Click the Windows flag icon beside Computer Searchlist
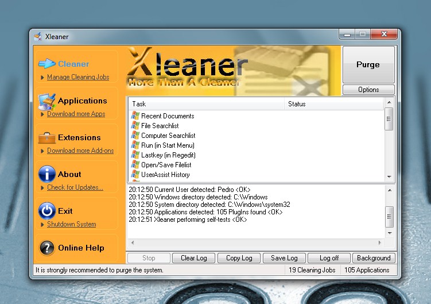Viewport: 431px width, 304px height. coord(135,135)
